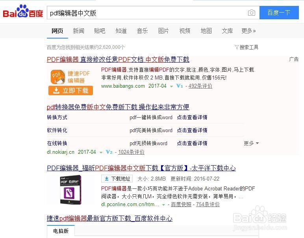Click 在线转换 row label
The width and height of the screenshot is (304, 238).
[x=57, y=143]
